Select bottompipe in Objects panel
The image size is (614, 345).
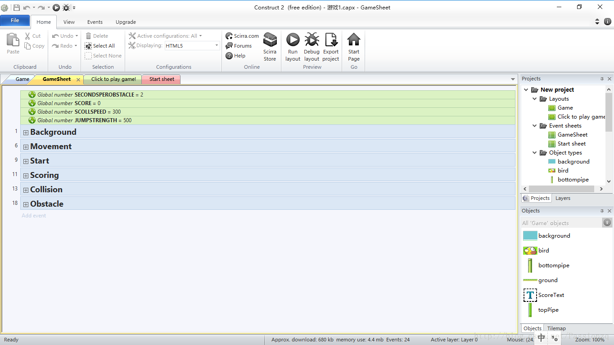coord(546,265)
